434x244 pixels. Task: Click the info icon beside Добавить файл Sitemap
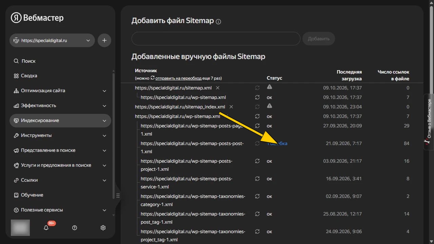[218, 22]
